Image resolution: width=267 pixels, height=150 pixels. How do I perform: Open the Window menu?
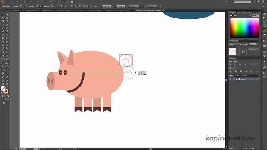52,2
